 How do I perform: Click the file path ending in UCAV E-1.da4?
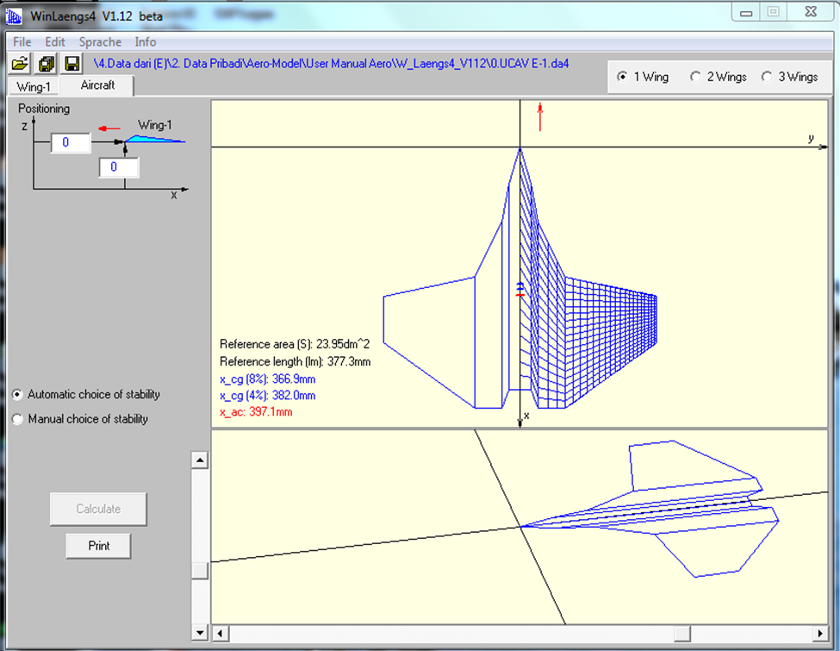coord(331,63)
